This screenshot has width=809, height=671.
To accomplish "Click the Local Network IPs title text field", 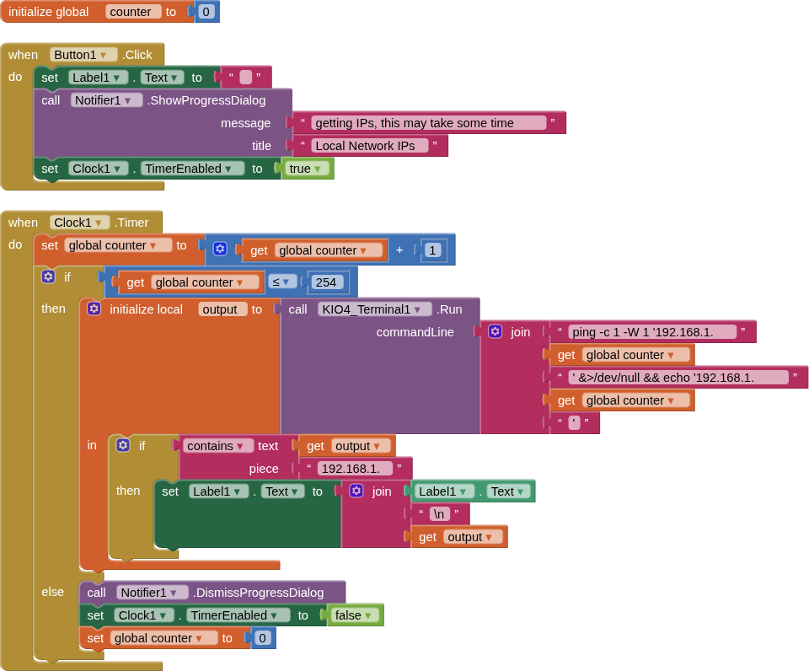I will [x=370, y=146].
